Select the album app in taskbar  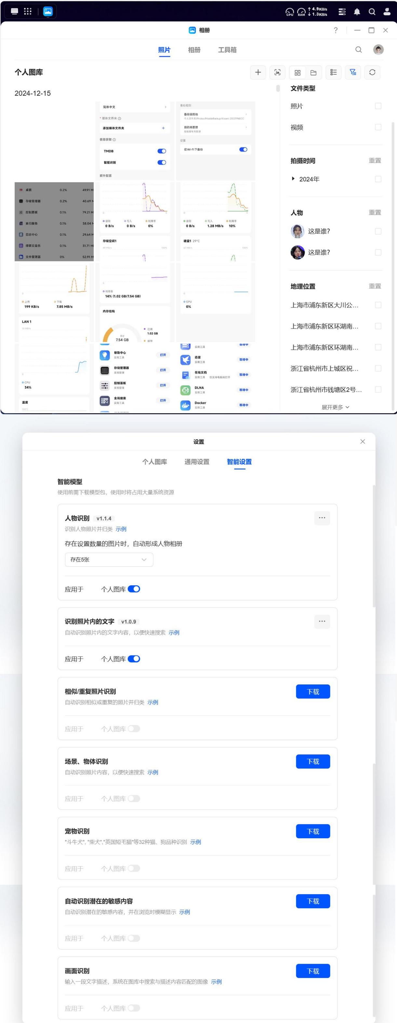(x=48, y=11)
